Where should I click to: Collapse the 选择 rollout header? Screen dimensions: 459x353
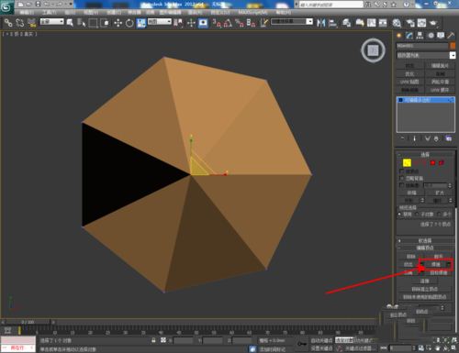(x=425, y=155)
